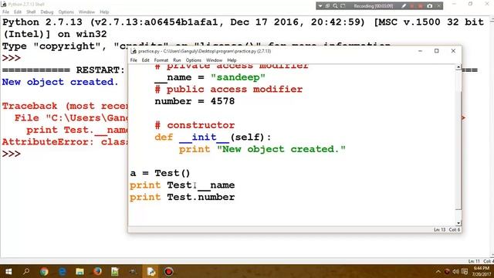Screen dimensions: 494x278
Task: Click the magnifier zoom icon in the recorder toolbar
Action: 335,6
